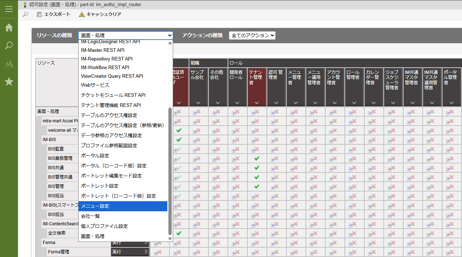Expand the 実行 action for Forma管理
This screenshot has width=462, height=257.
pyautogui.click(x=130, y=252)
